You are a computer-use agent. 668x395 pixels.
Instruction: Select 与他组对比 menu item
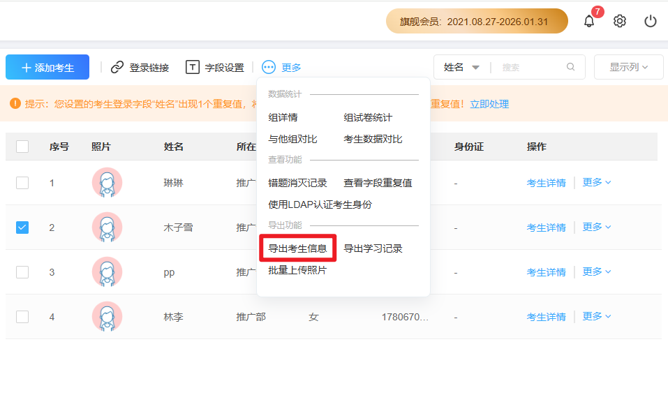pos(292,139)
